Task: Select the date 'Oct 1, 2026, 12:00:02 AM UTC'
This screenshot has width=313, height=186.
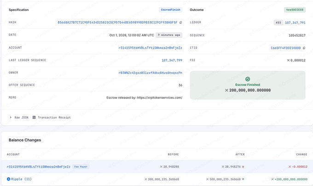Action: point(132,35)
